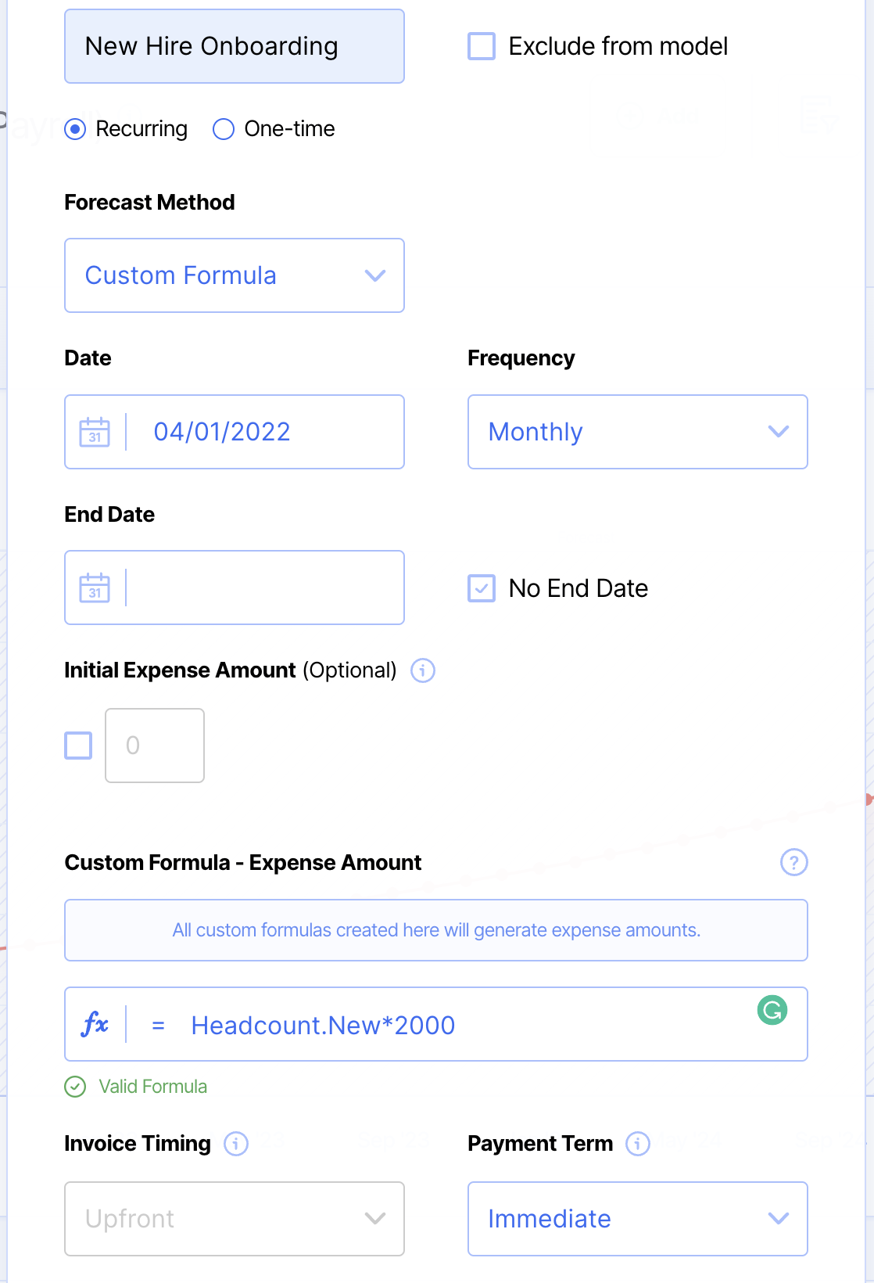Click the New Hire Onboarding name field
This screenshot has width=874, height=1283.
click(235, 46)
